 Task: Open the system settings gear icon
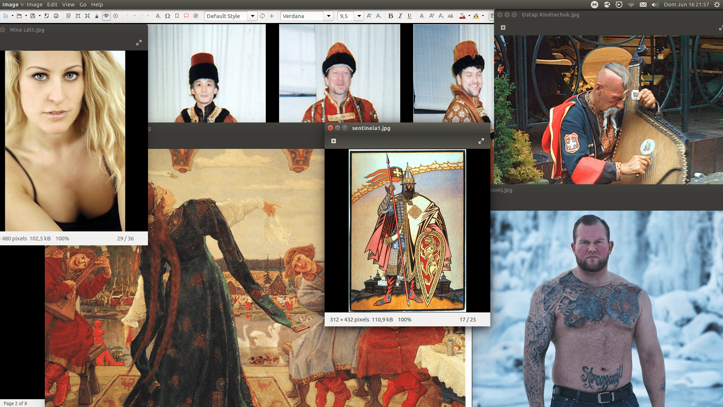click(x=717, y=5)
